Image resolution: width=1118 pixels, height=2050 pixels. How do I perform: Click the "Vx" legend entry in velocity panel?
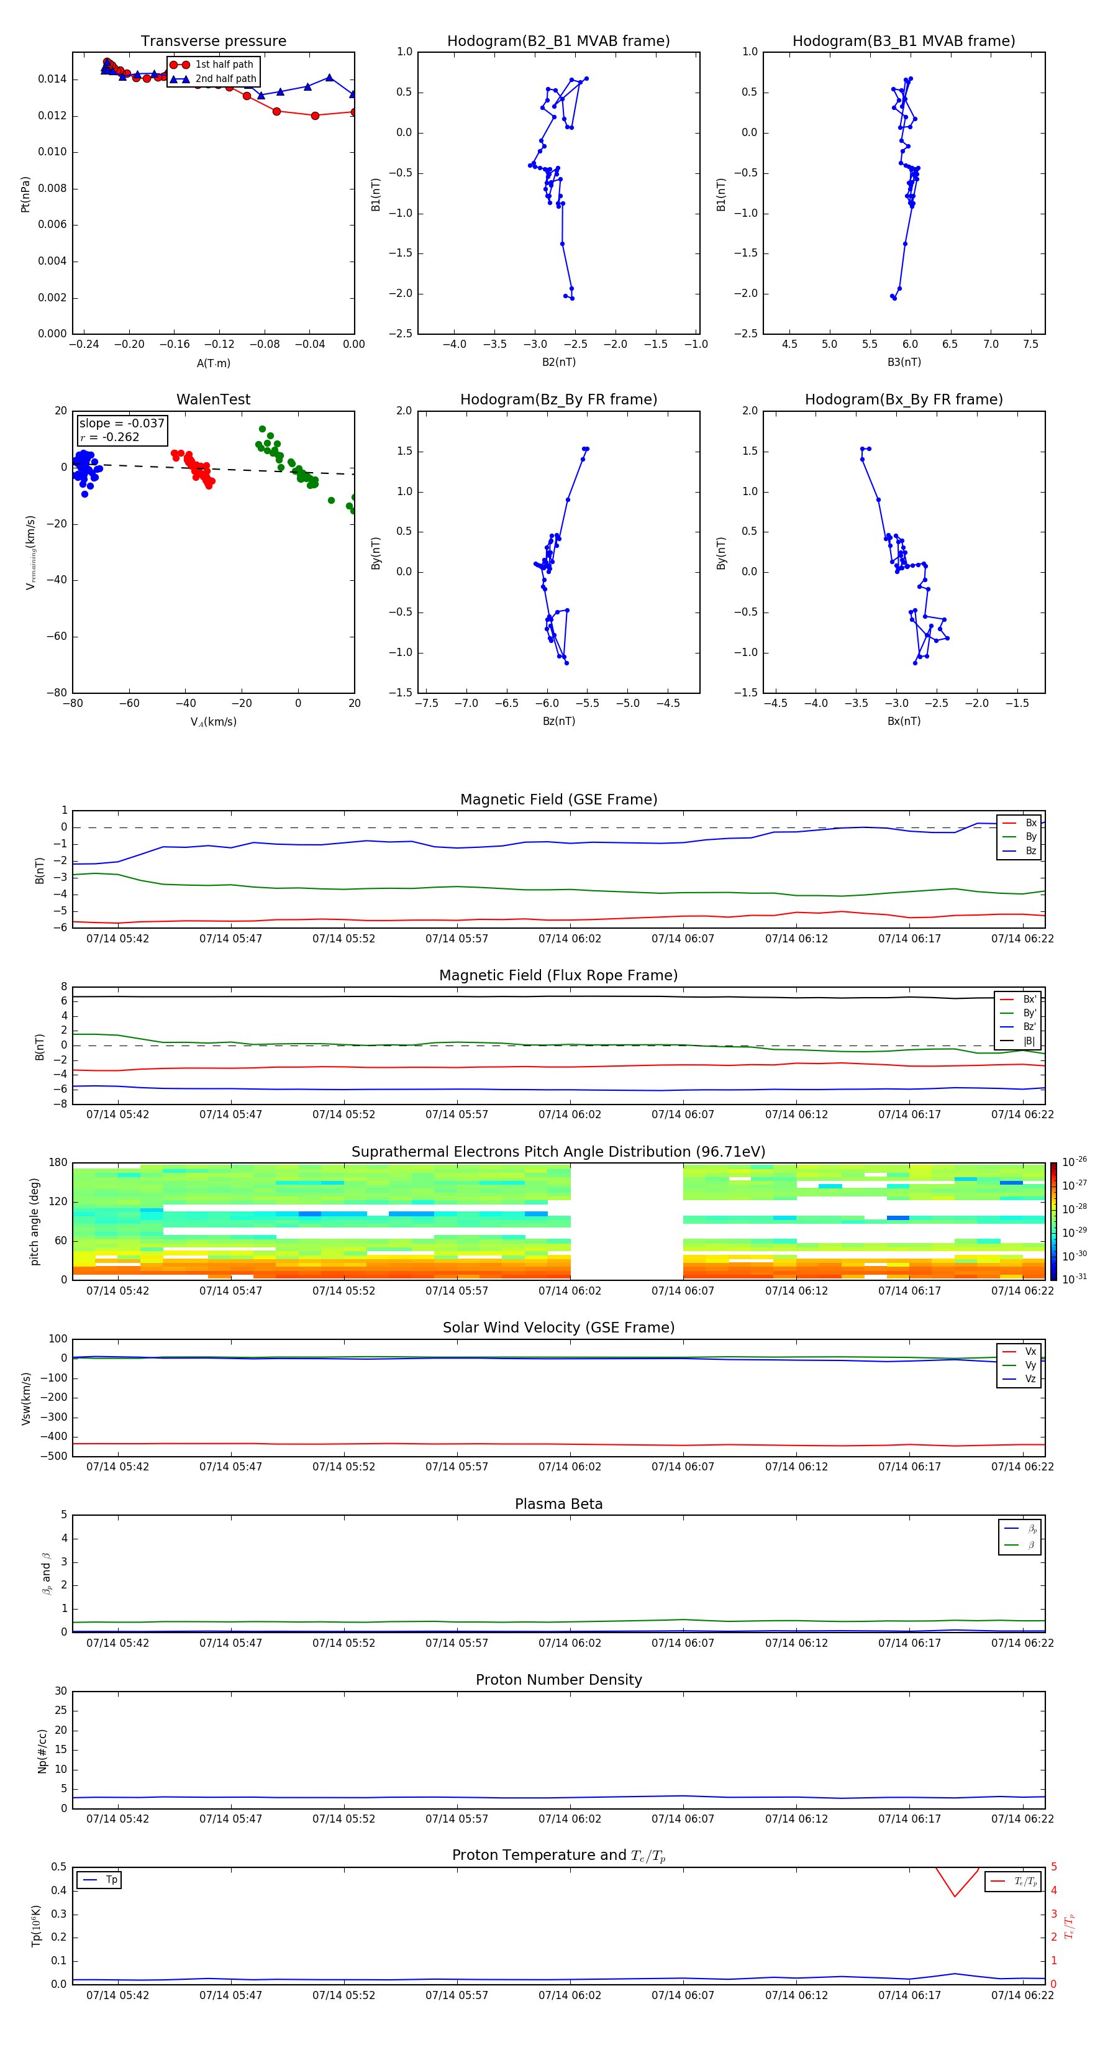(x=1020, y=1351)
